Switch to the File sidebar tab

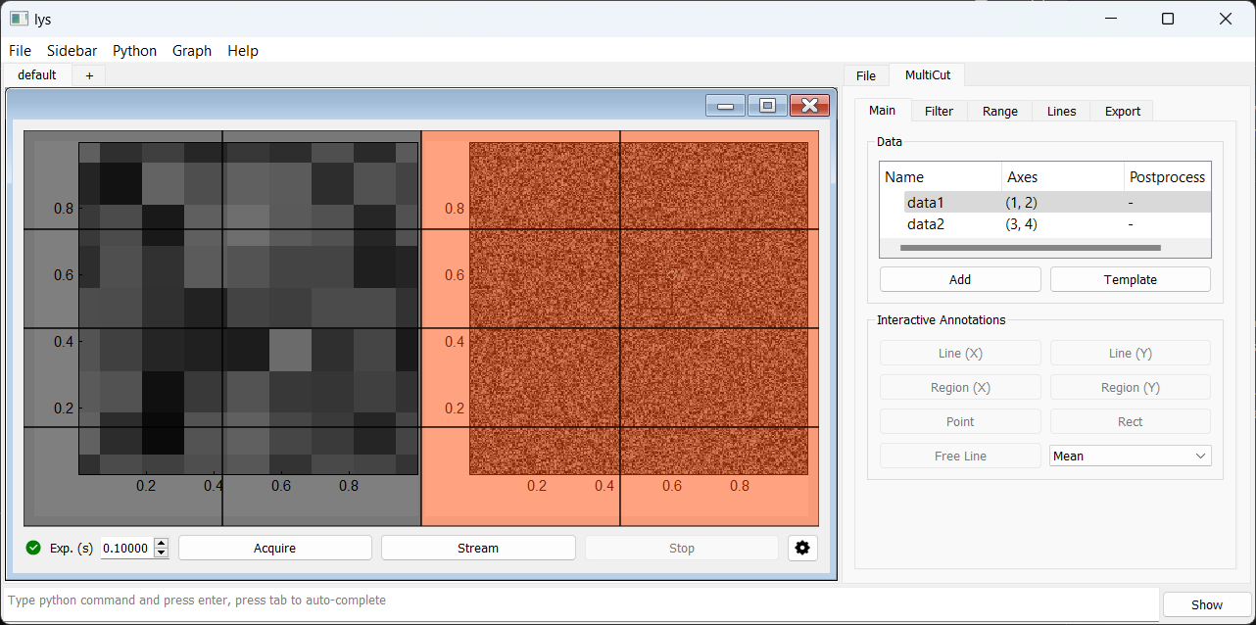pos(865,75)
